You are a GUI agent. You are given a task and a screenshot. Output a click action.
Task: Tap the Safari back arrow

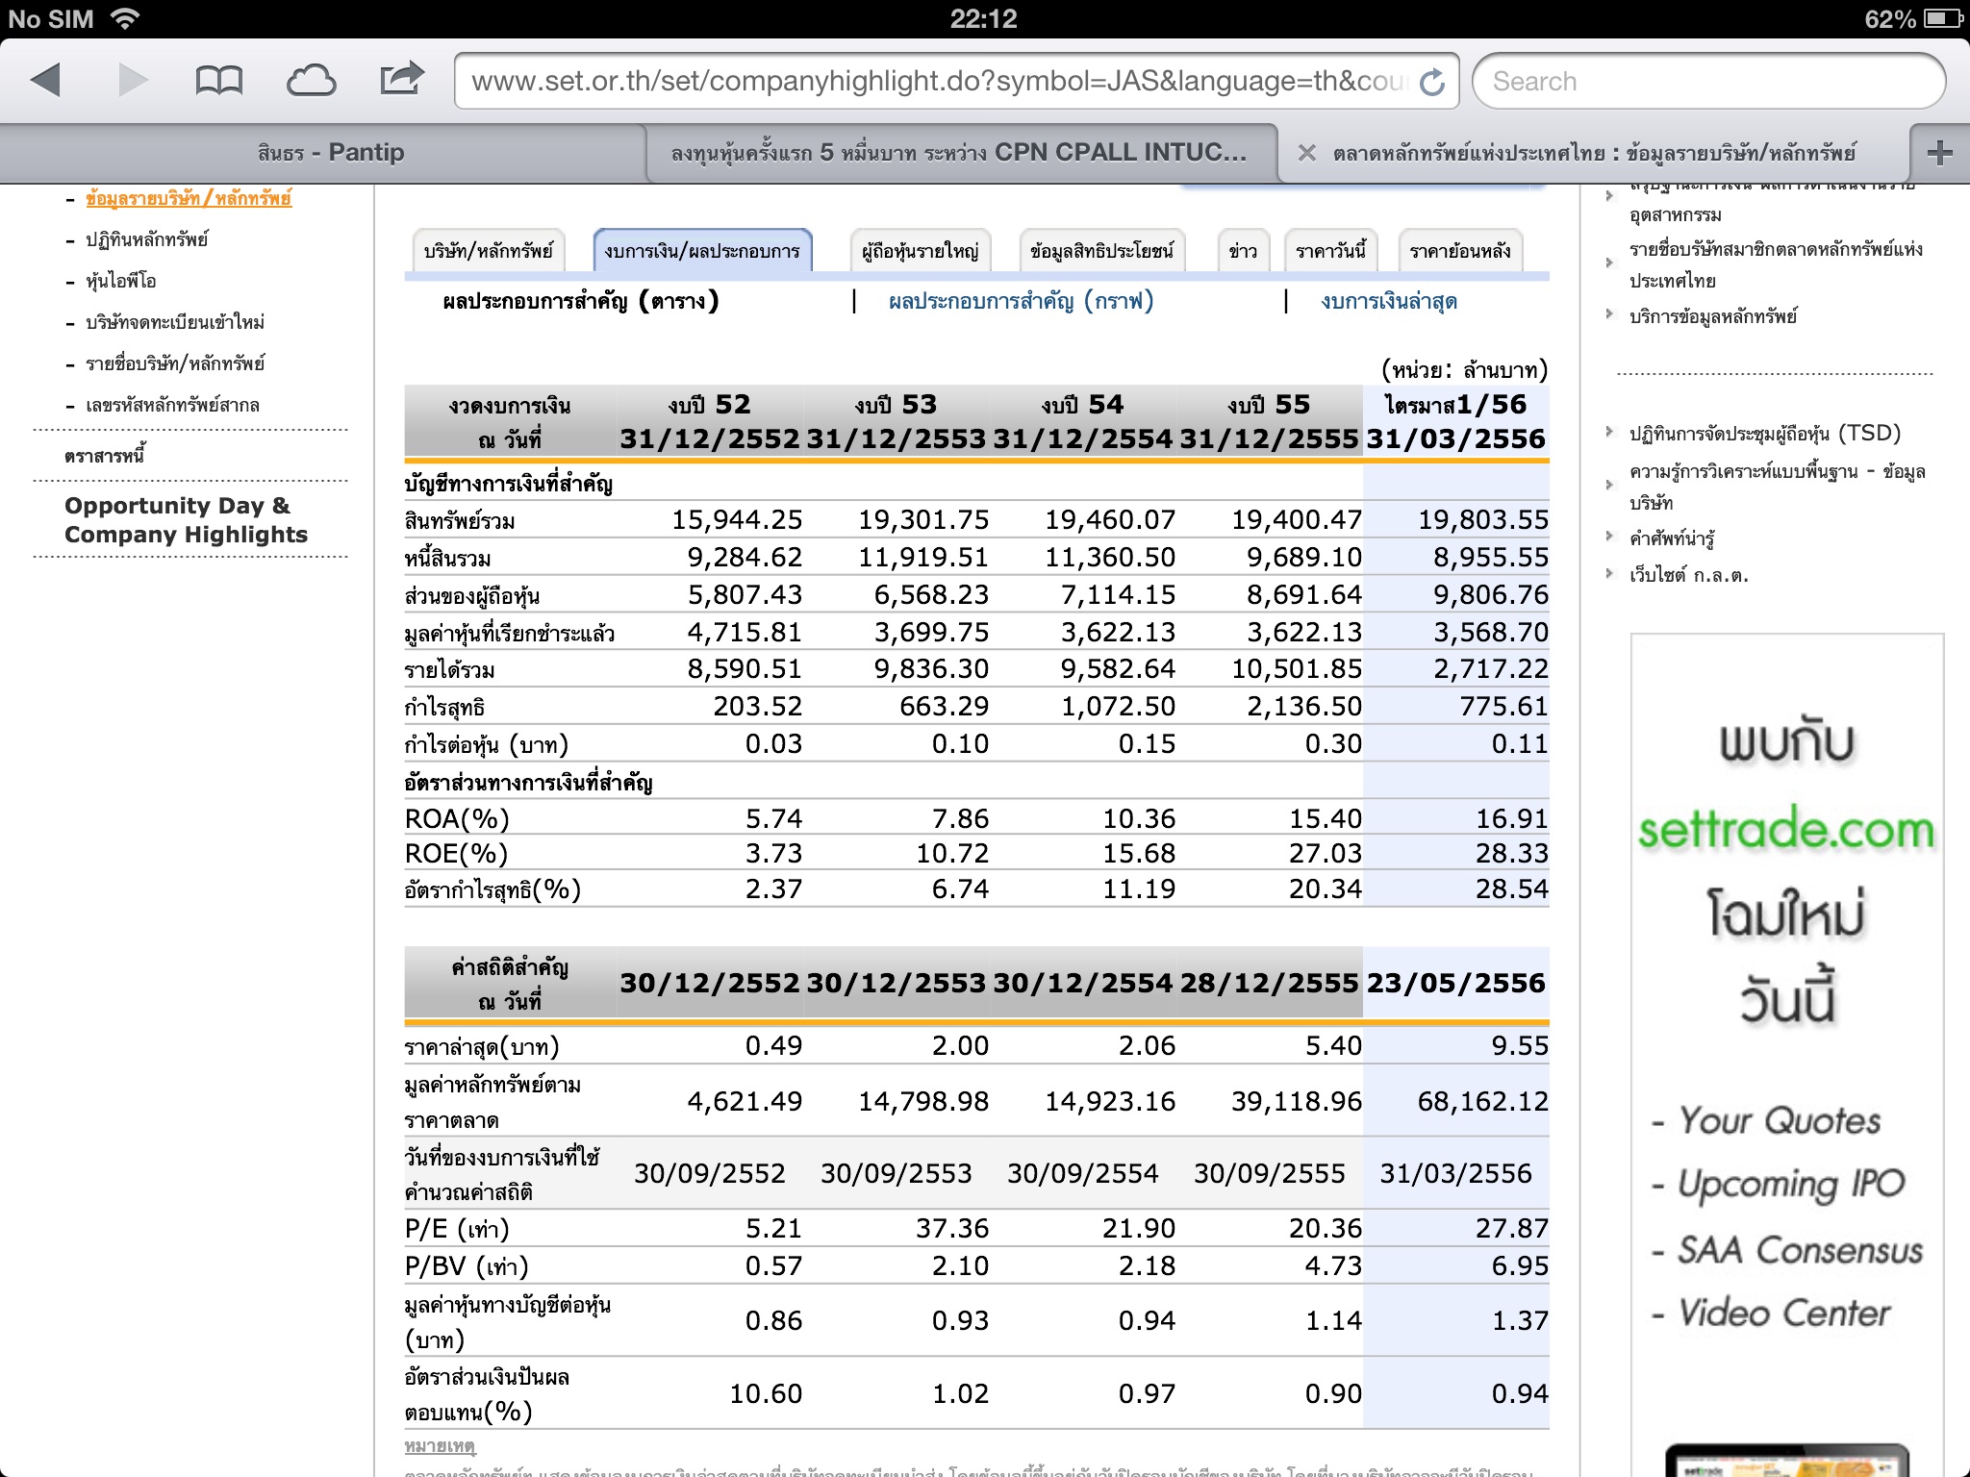[45, 81]
